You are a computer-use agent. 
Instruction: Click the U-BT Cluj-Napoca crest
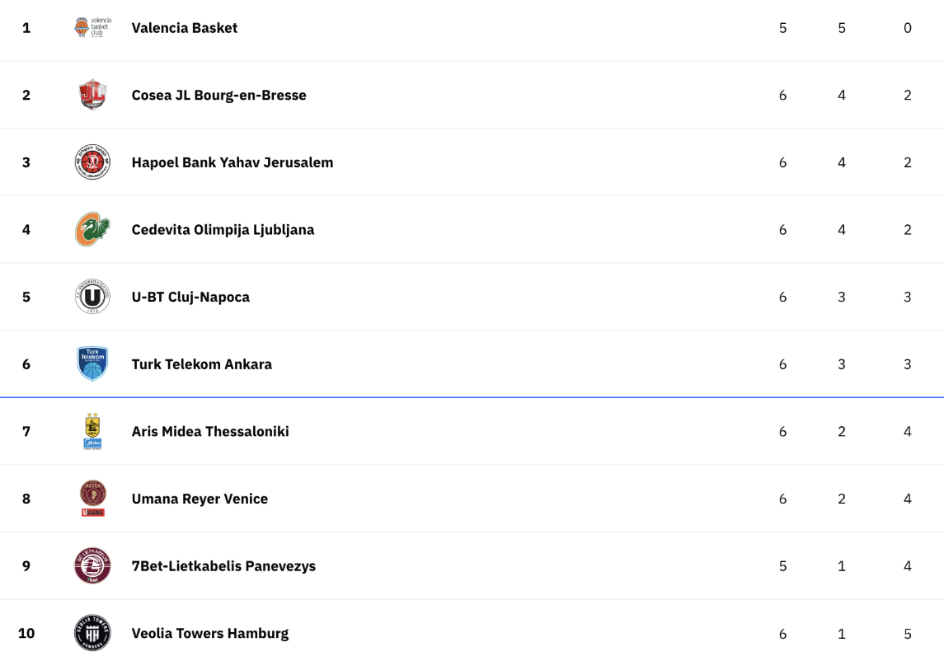[92, 297]
